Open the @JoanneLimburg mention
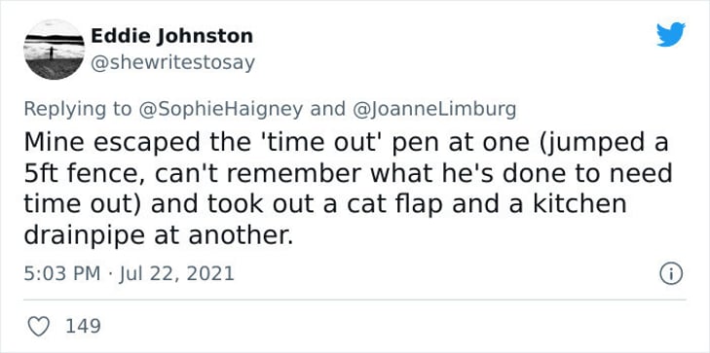Image resolution: width=710 pixels, height=353 pixels. [433, 109]
